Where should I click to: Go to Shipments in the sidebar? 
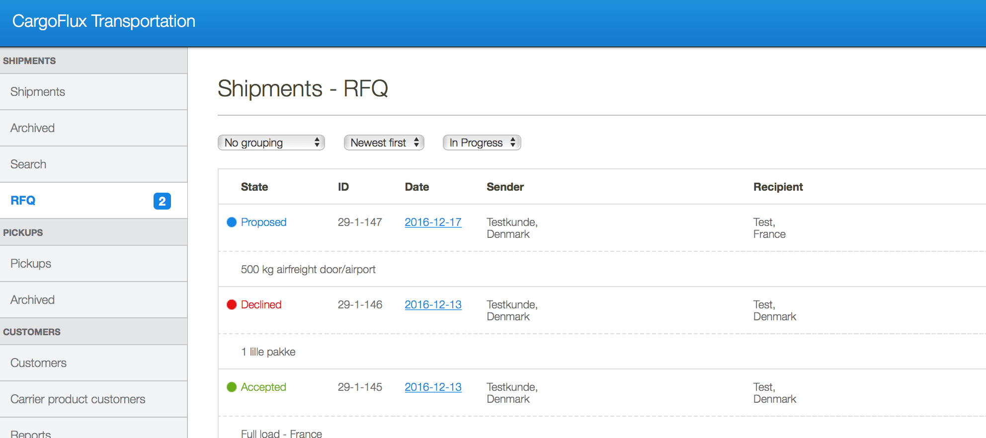[38, 92]
